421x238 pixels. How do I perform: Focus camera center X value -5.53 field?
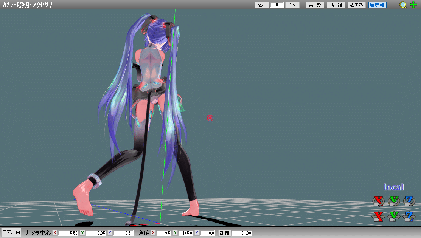tap(68, 233)
